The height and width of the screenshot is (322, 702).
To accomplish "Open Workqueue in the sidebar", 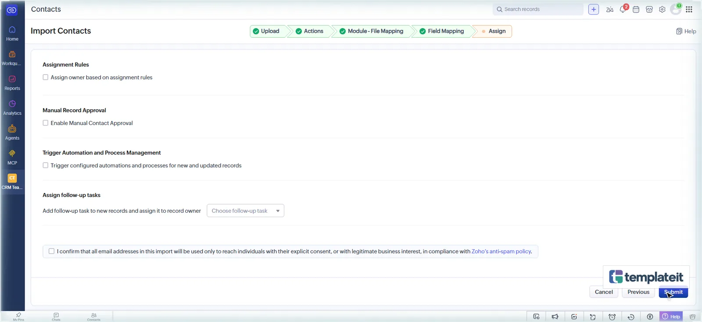I will pyautogui.click(x=12, y=58).
